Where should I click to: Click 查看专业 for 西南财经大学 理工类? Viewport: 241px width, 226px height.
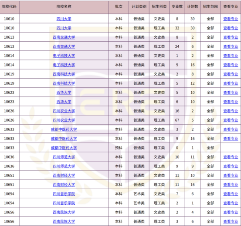[231, 184]
